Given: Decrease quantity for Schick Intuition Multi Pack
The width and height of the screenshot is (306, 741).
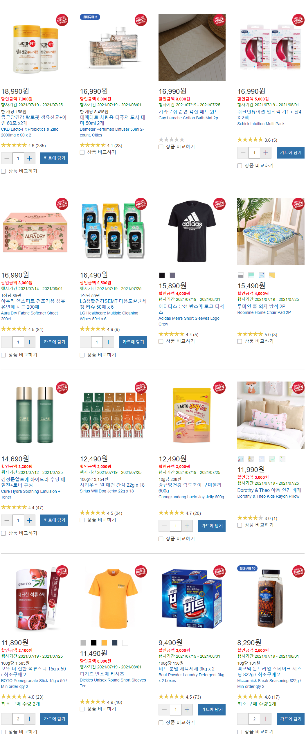Looking at the screenshot, I should (x=243, y=153).
